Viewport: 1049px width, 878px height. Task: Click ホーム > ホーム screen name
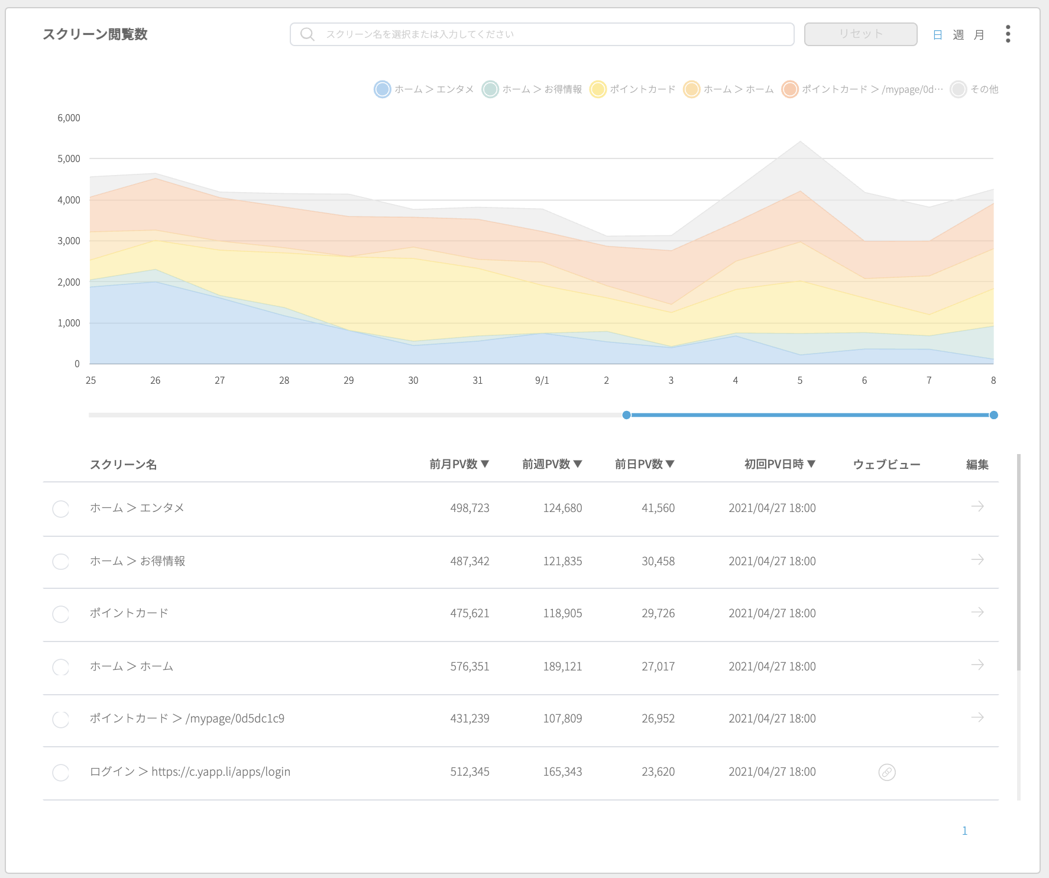[131, 666]
